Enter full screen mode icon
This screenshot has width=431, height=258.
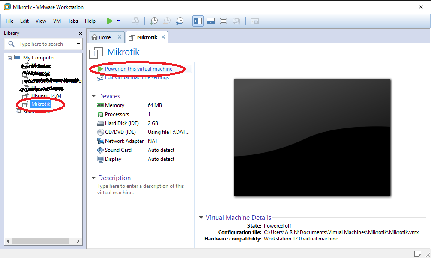[224, 21]
